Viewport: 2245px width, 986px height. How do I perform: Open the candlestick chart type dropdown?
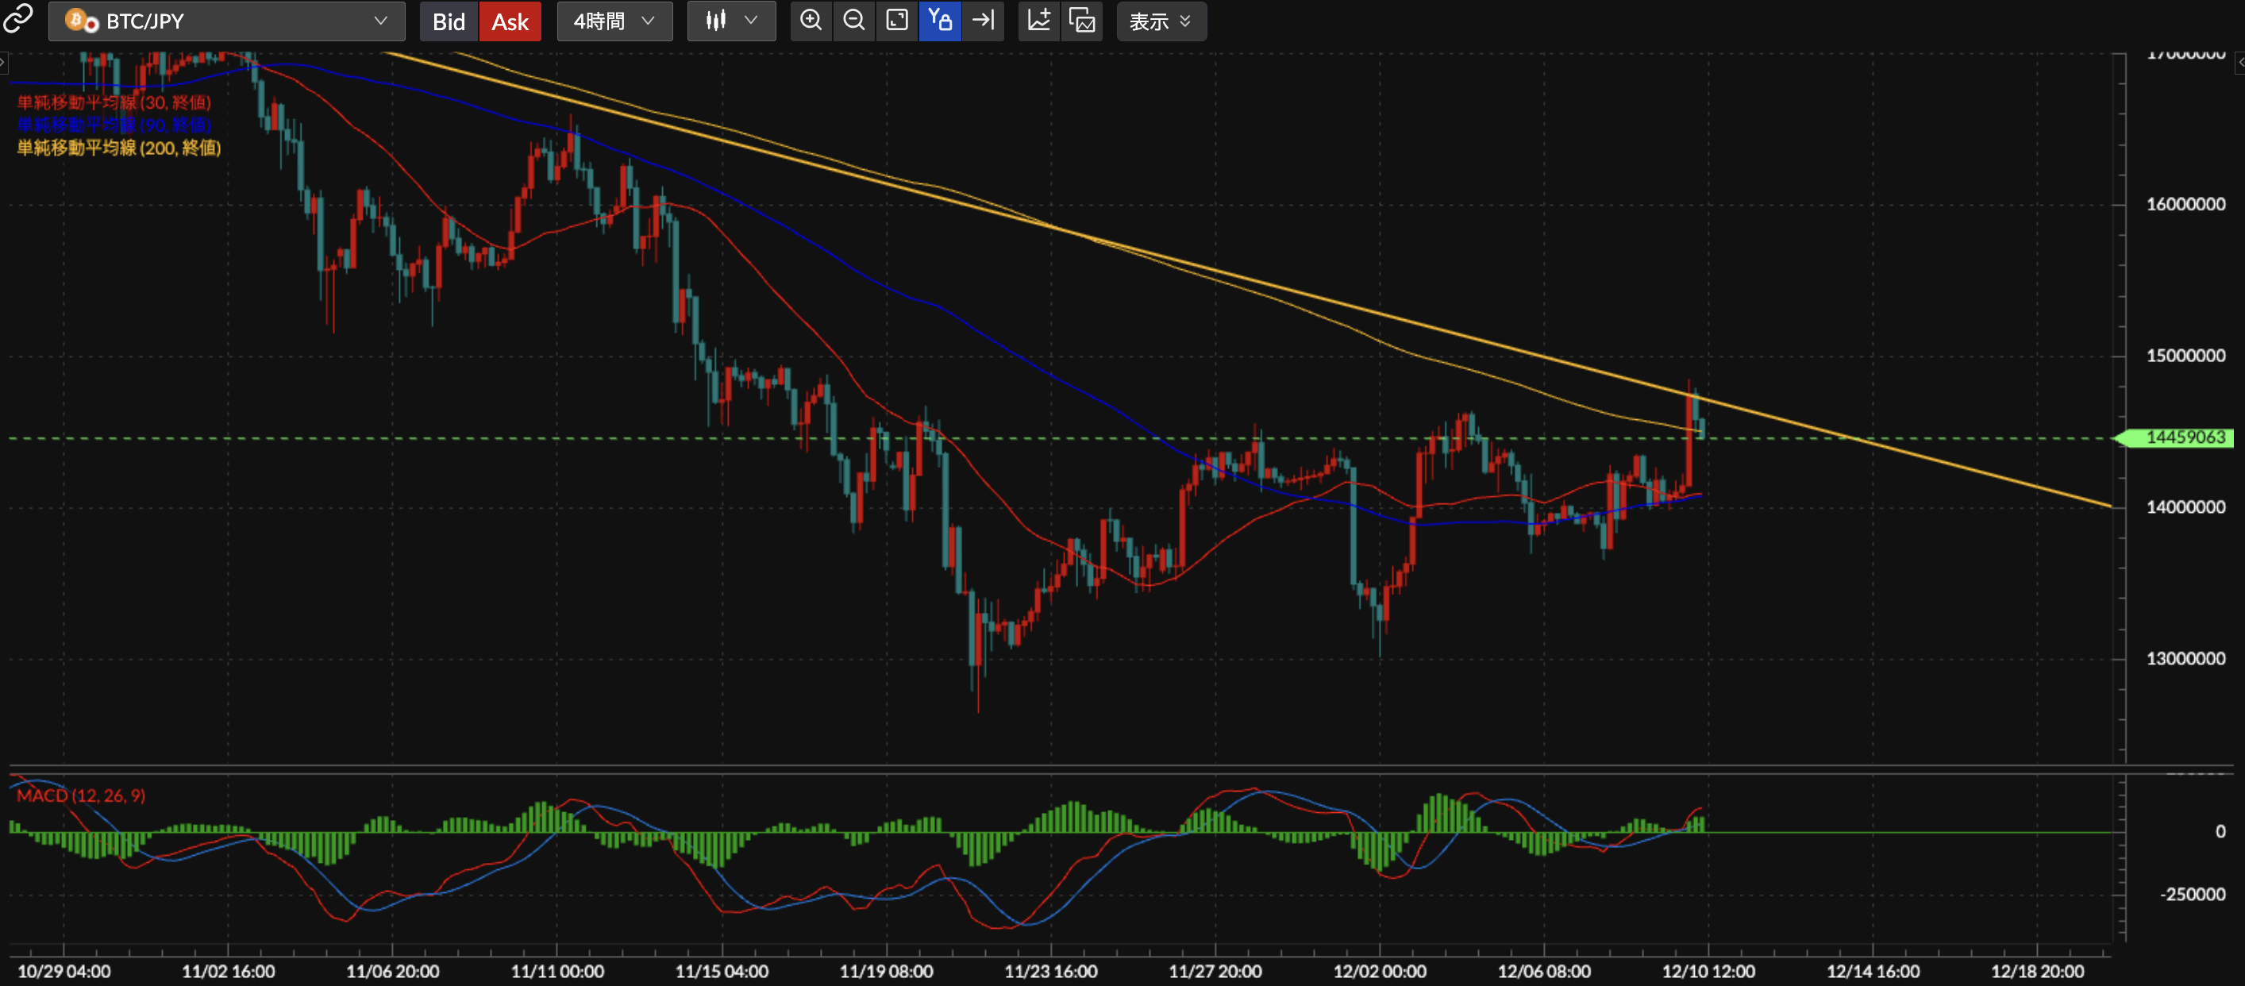coord(731,21)
